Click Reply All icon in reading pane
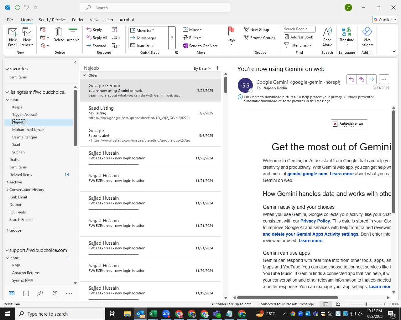The image size is (401, 320). click(x=362, y=79)
